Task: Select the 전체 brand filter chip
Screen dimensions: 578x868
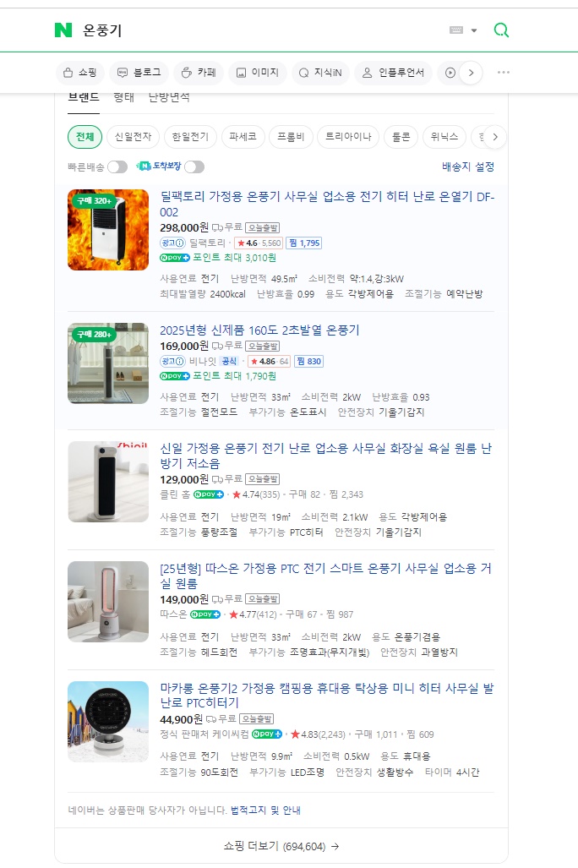Action: tap(85, 137)
